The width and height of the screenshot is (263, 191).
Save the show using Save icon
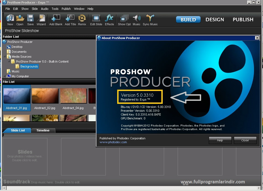[x=30, y=19]
